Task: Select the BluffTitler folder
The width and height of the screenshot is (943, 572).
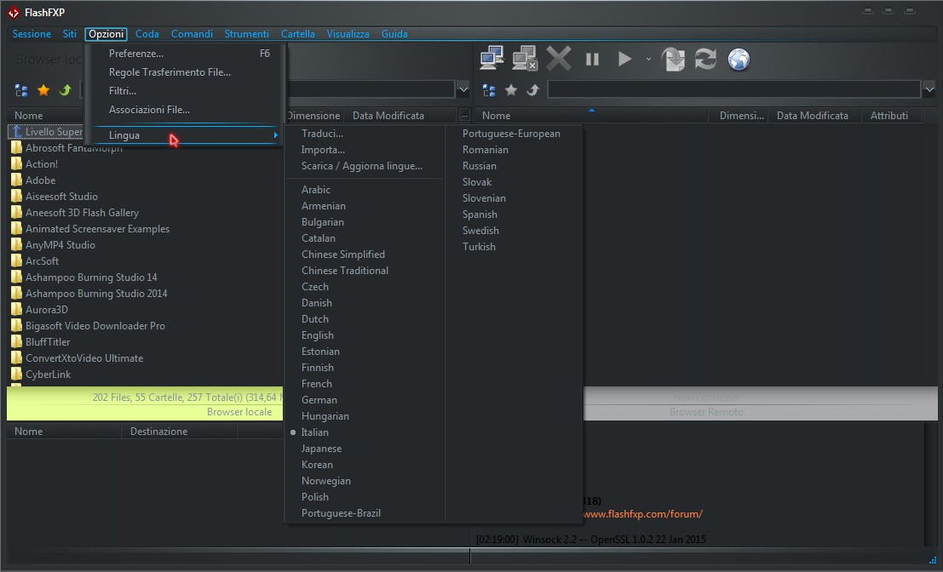Action: pyautogui.click(x=48, y=342)
